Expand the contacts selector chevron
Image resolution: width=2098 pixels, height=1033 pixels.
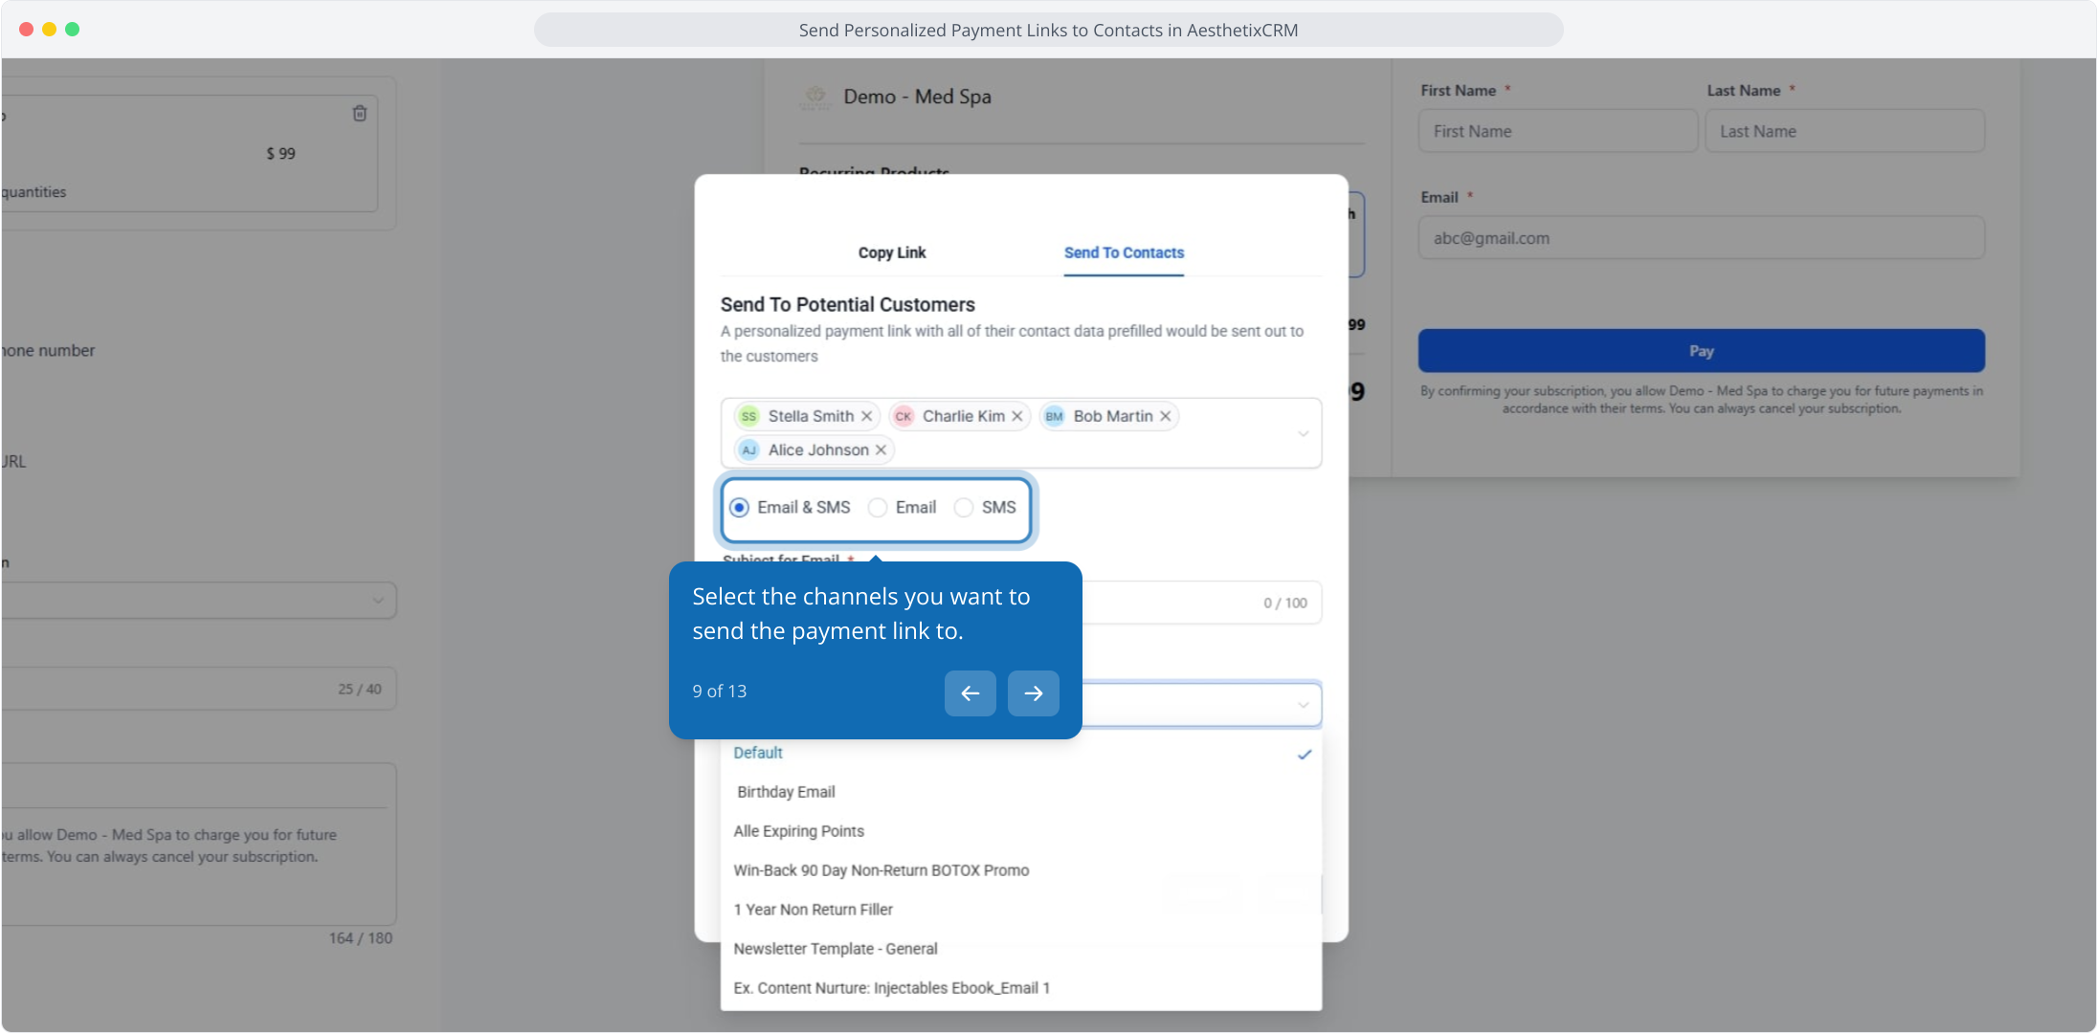(1303, 434)
